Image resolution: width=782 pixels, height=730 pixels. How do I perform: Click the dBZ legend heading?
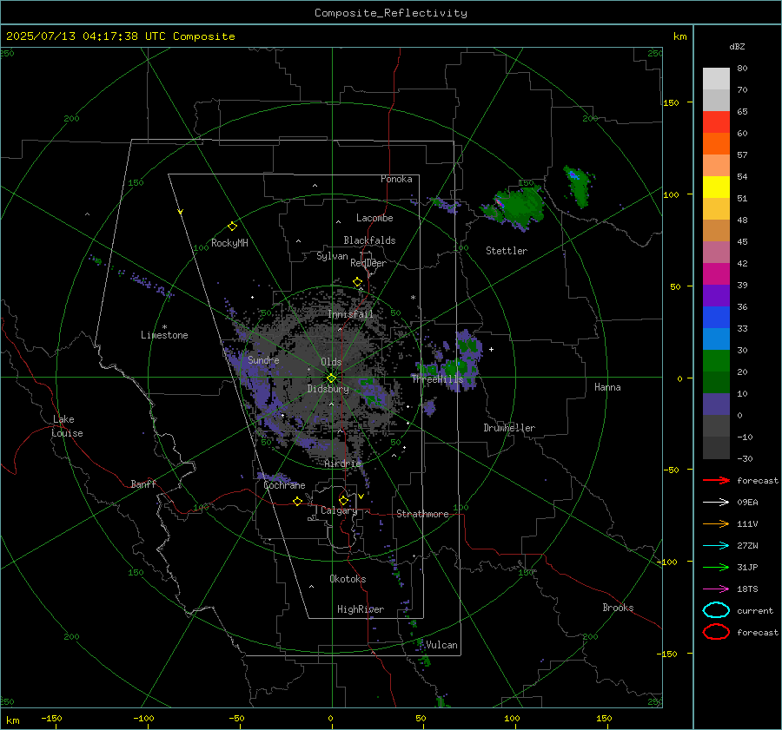coord(737,47)
